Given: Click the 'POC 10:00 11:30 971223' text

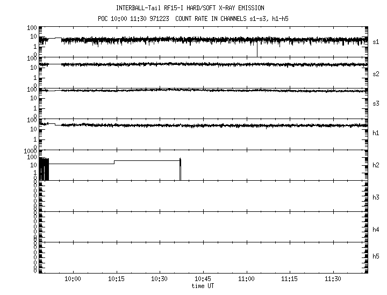Looking at the screenshot, I should [x=133, y=19].
